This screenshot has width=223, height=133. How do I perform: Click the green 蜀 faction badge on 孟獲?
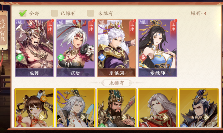[x=20, y=57]
